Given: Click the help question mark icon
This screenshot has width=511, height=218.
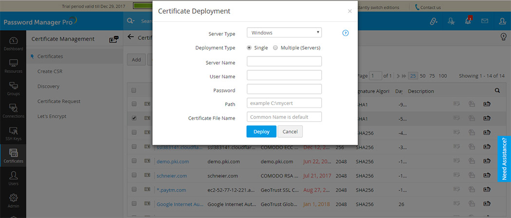Looking at the screenshot, I should point(346,33).
